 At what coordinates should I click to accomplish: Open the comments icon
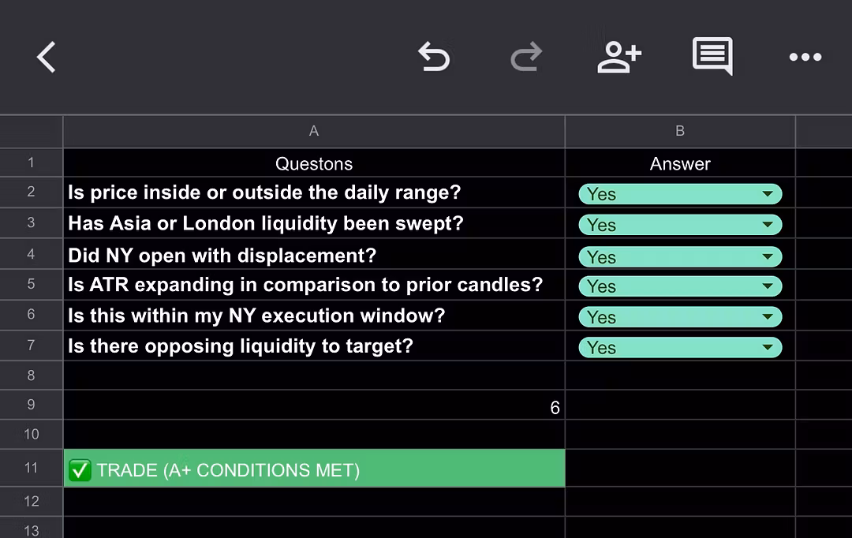[712, 57]
